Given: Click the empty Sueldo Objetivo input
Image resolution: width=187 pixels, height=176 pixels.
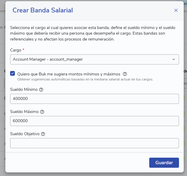Looking at the screenshot, I should 95,143.
